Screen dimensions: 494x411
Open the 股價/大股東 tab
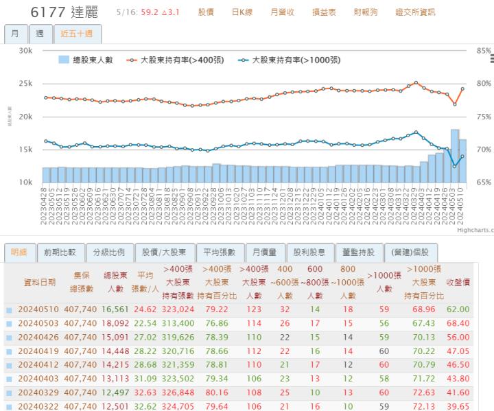[x=165, y=253]
